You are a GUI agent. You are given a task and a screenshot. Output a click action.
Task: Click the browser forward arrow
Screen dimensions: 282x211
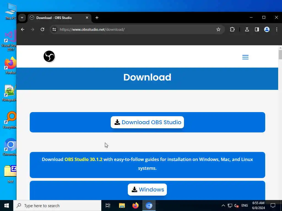[32, 29]
